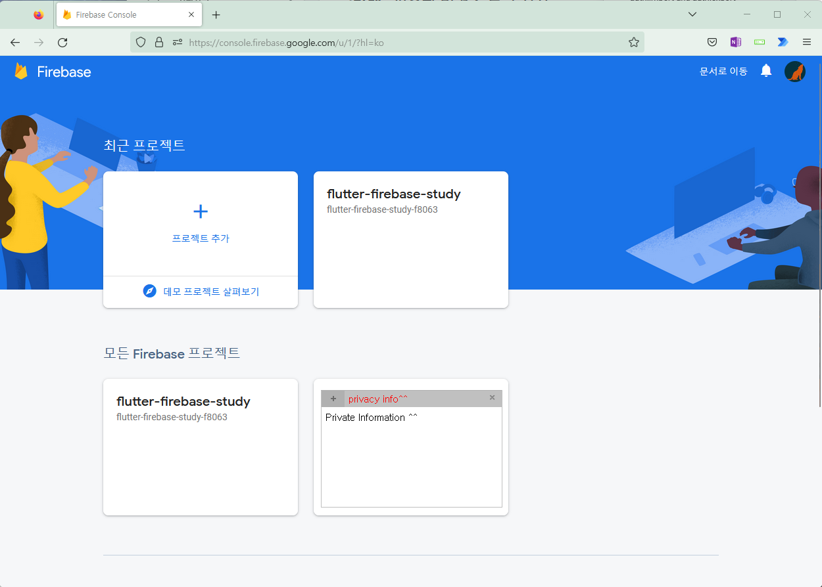822x587 pixels.
Task: Open flutter-firebase-study card under 최근 프로젝트
Action: click(411, 240)
